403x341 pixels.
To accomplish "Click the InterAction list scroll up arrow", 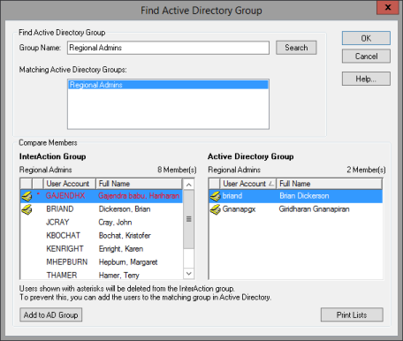I will (x=189, y=185).
